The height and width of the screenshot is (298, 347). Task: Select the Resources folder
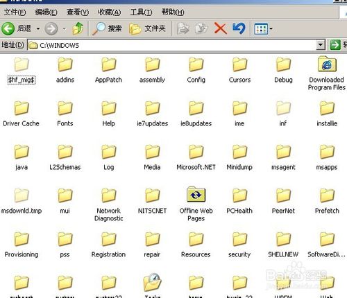tap(196, 245)
